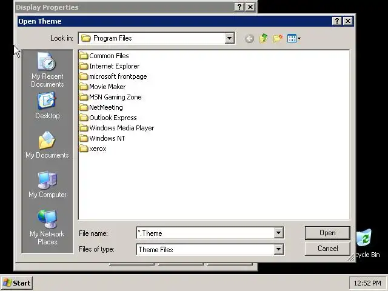Click the Look in Program Files combo box
Viewport: 388px width, 291px height.
click(156, 38)
